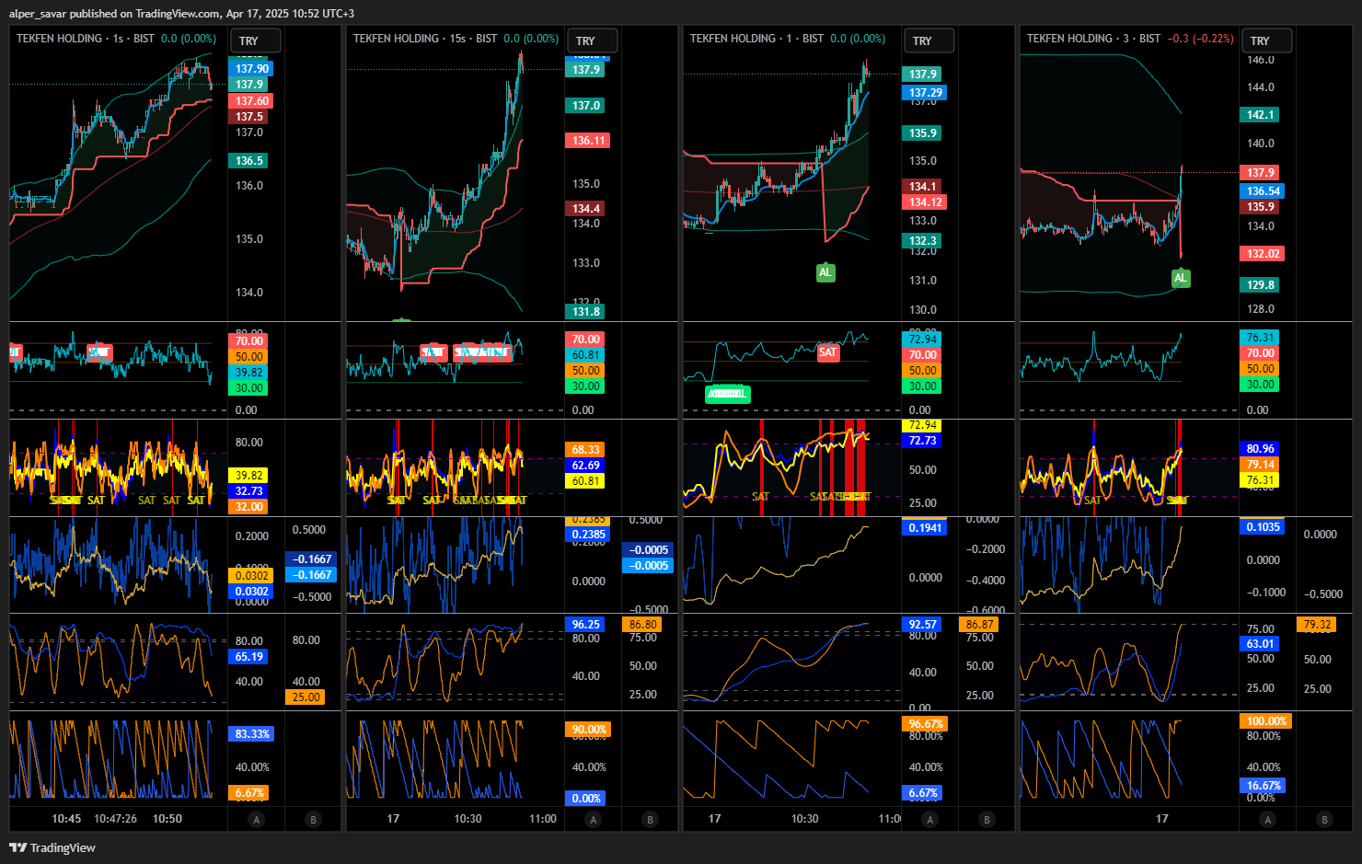Image resolution: width=1362 pixels, height=864 pixels.
Task: Click the TEKFEN HOLDING · 1s · BIST title
Action: point(86,39)
